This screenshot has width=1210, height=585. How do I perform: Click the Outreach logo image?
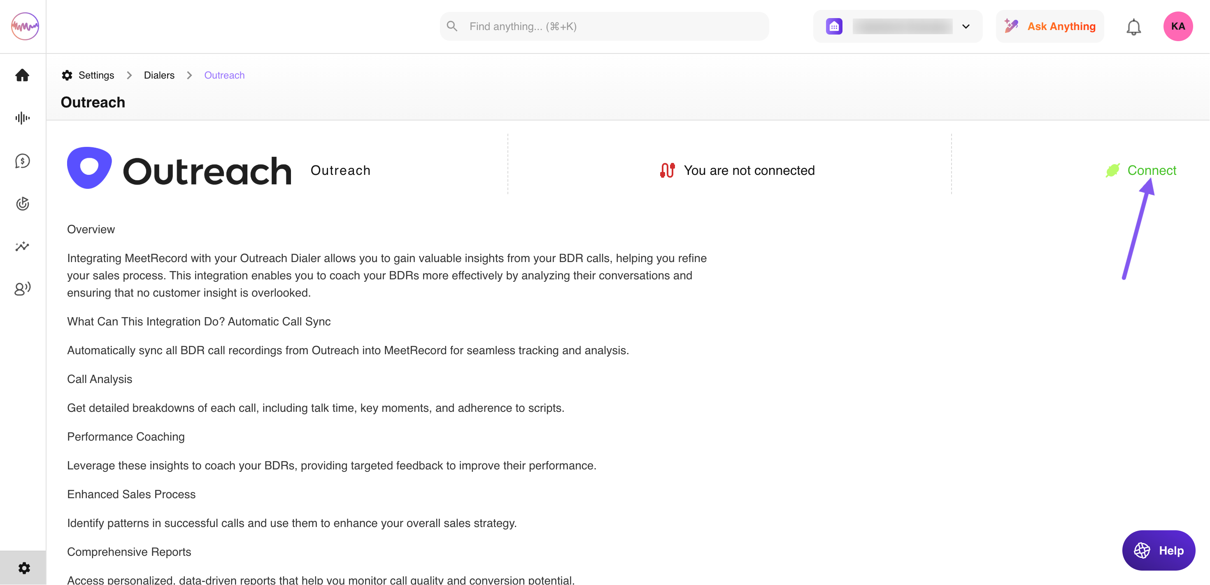tap(179, 169)
